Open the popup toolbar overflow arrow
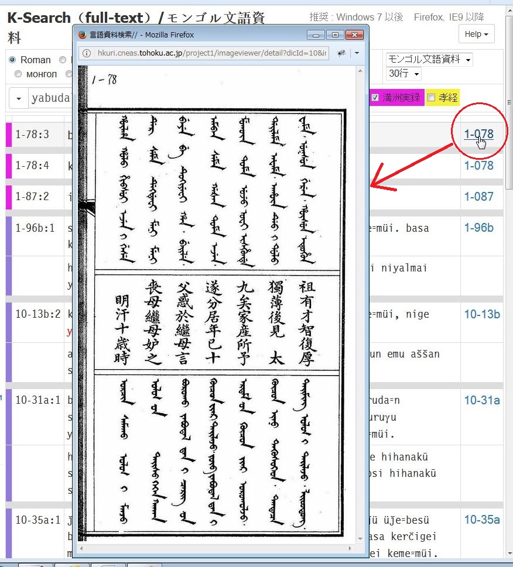Viewport: 513px width, 567px height. click(356, 53)
